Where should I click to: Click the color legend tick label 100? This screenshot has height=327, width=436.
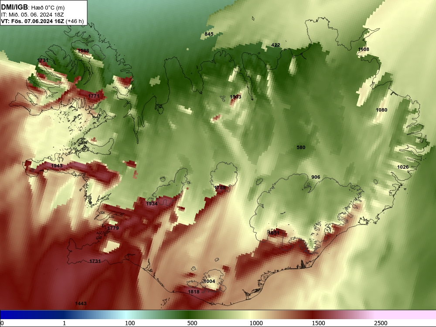[130, 323]
